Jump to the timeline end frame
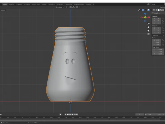The image size is (165, 124). (x=77, y=114)
